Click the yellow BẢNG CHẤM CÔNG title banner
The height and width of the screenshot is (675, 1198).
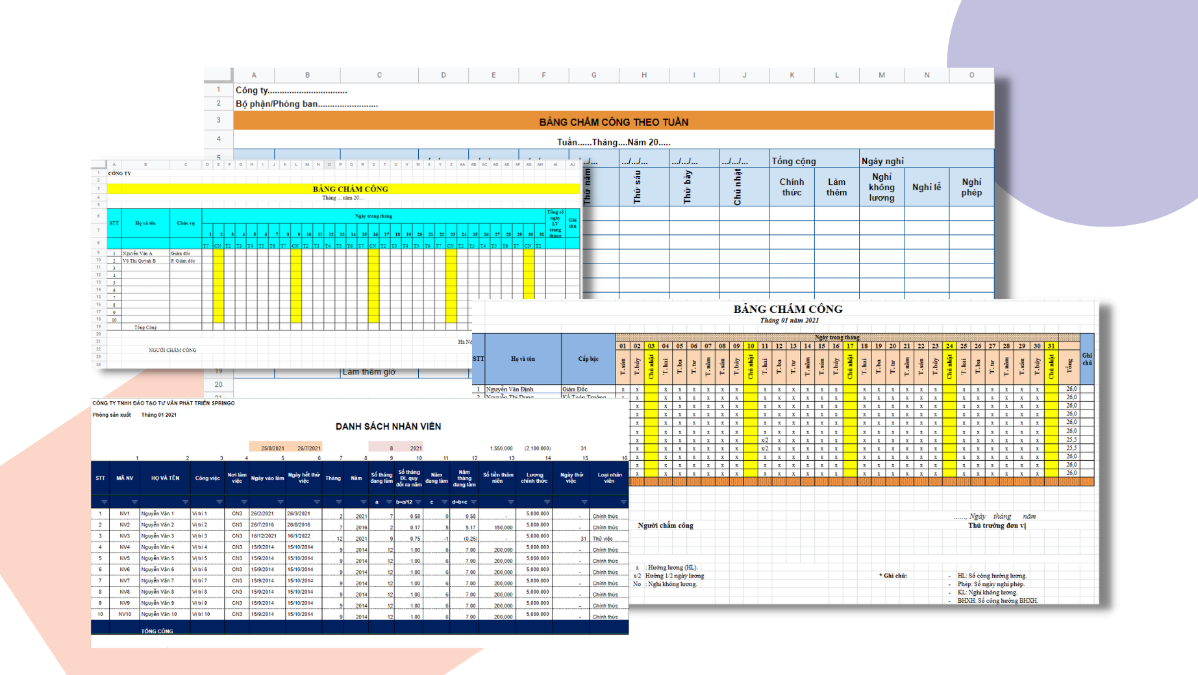pos(343,189)
